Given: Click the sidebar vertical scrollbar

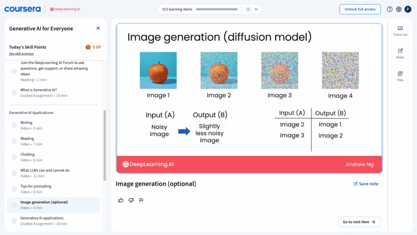Looking at the screenshot, I should click(105, 146).
